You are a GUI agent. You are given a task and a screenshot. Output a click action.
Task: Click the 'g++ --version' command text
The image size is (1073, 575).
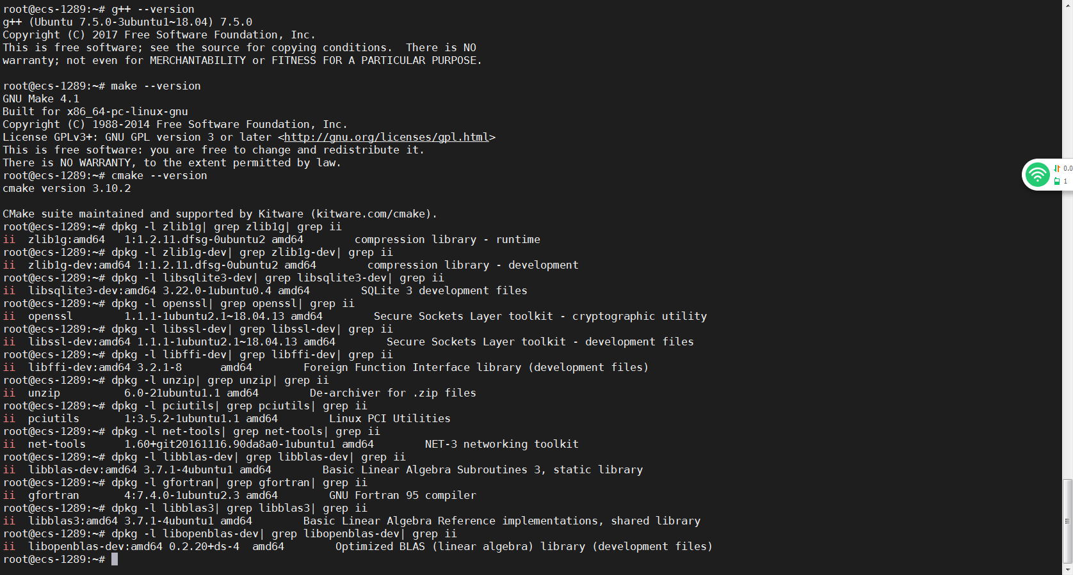[152, 9]
